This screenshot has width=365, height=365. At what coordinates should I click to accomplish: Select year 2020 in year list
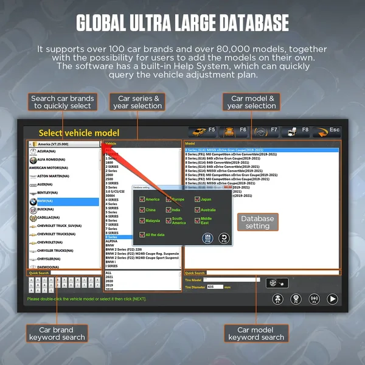click(x=109, y=281)
